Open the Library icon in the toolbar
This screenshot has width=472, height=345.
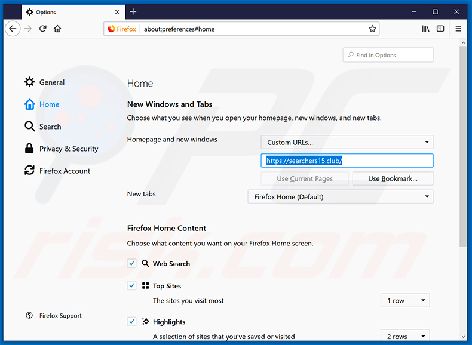pyautogui.click(x=425, y=29)
